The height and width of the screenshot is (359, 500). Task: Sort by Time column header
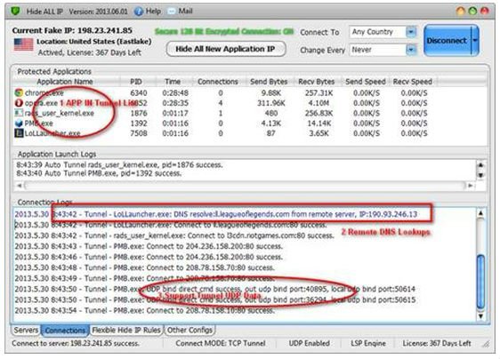173,82
